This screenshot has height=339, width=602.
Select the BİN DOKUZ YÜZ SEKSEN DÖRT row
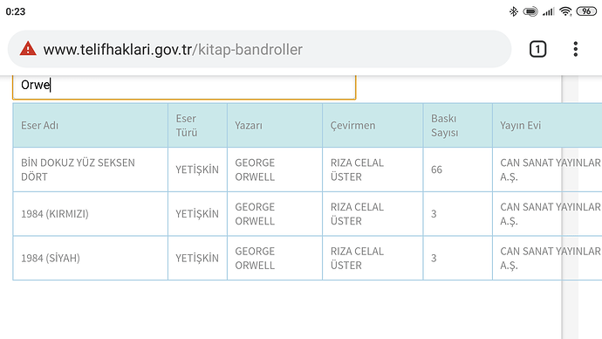[307, 169]
